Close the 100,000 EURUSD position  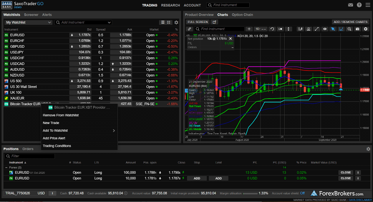coord(346,173)
